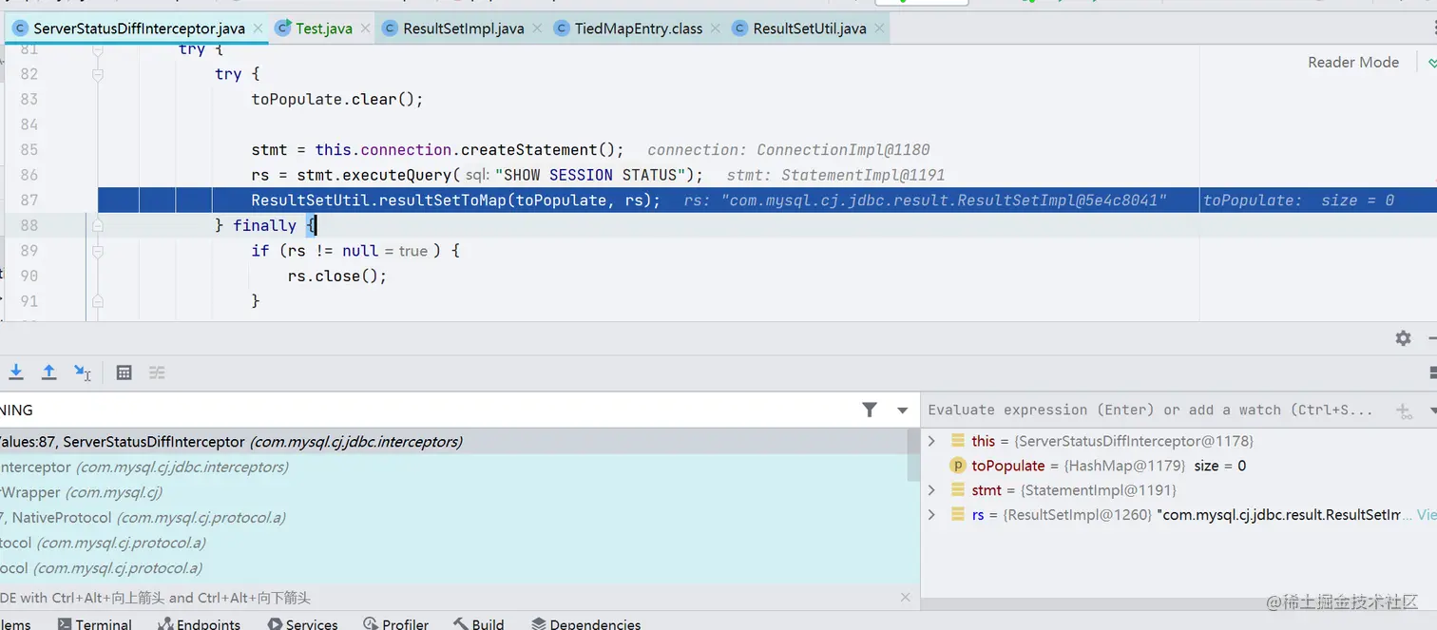This screenshot has width=1437, height=630.
Task: Select the ServerStatusDiffInterceptor line 87 frame
Action: pos(454,442)
